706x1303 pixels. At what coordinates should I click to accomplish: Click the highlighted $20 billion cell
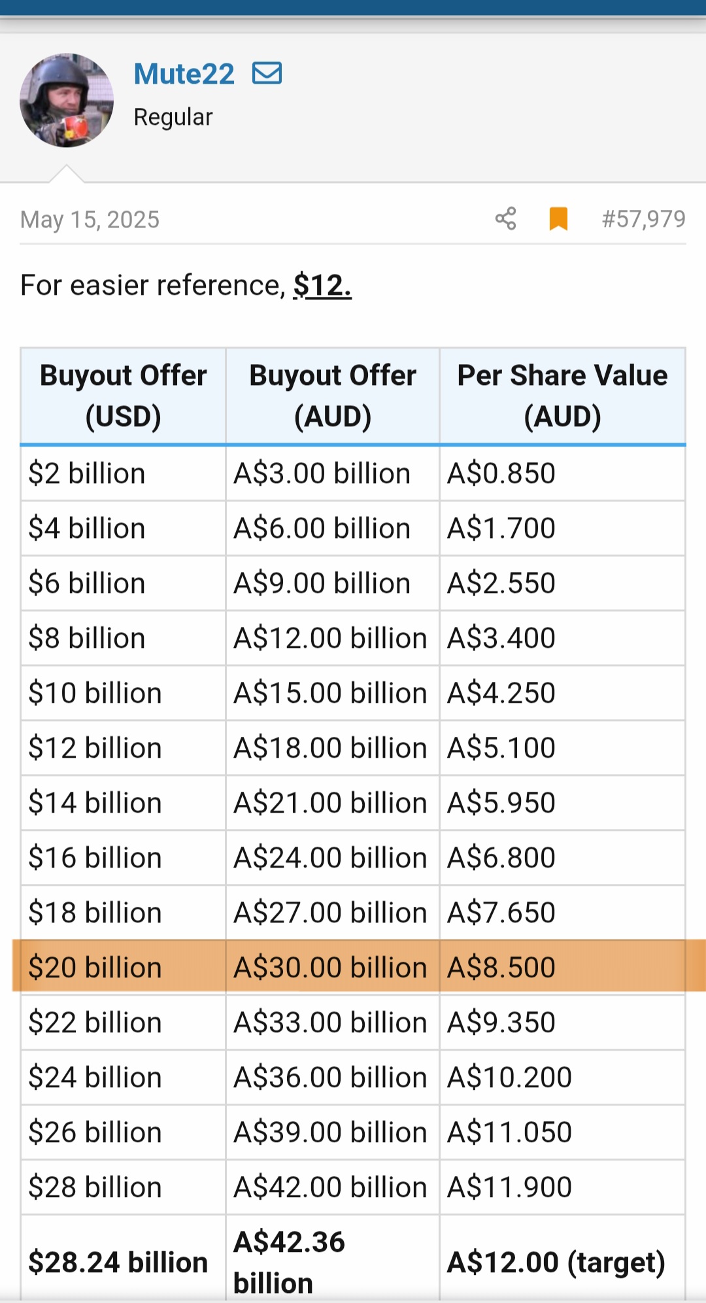point(95,968)
